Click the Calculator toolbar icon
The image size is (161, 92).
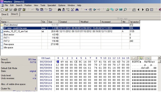click(121, 9)
